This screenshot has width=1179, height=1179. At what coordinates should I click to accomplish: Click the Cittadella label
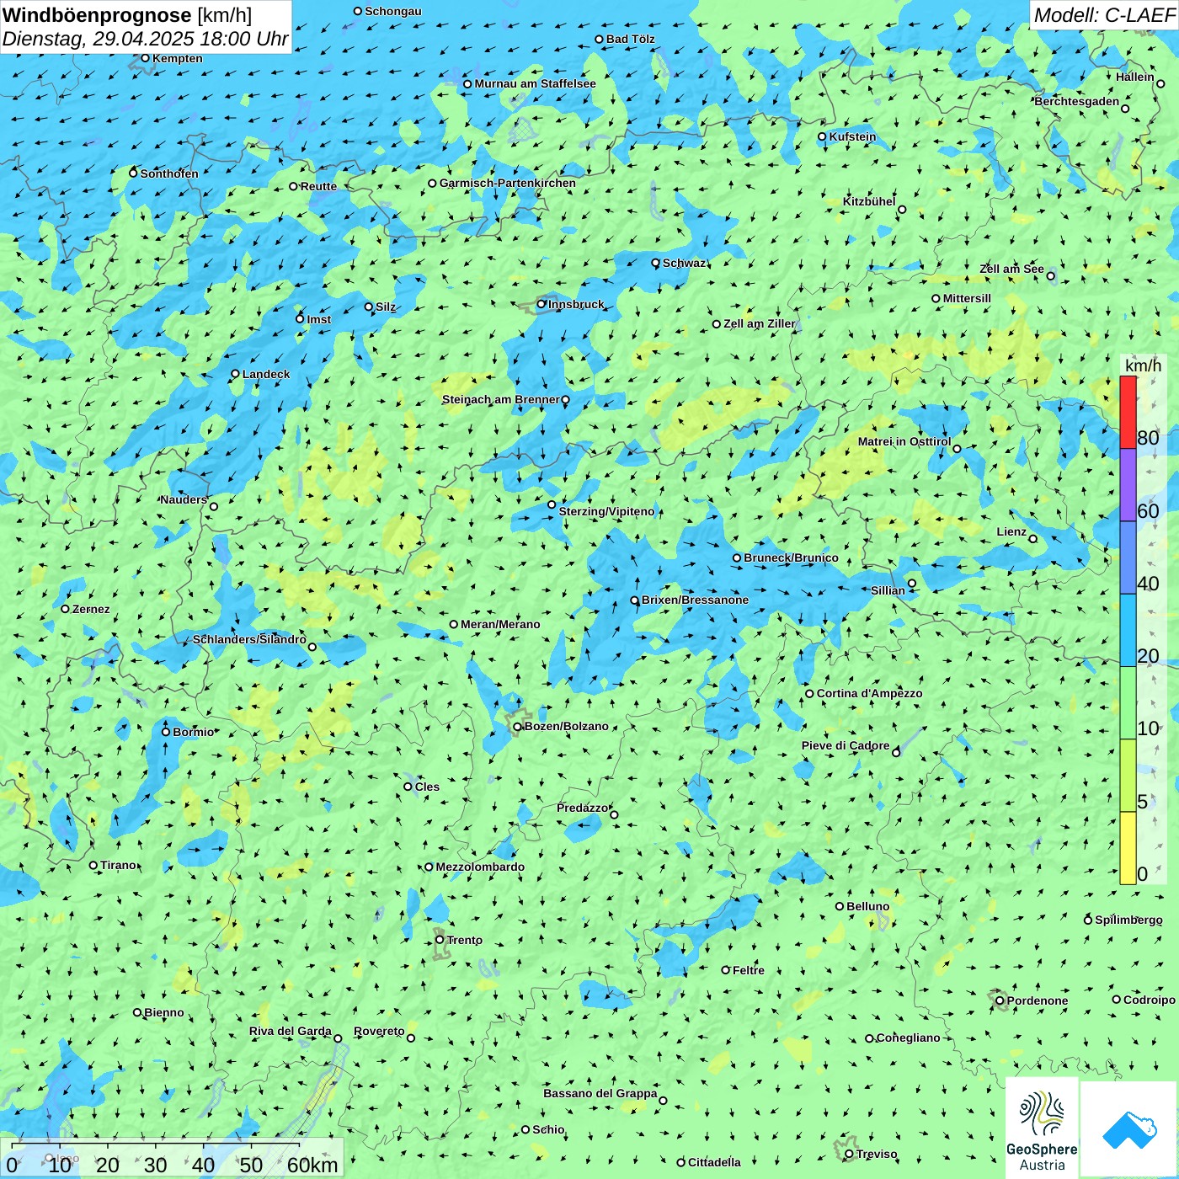(x=714, y=1162)
